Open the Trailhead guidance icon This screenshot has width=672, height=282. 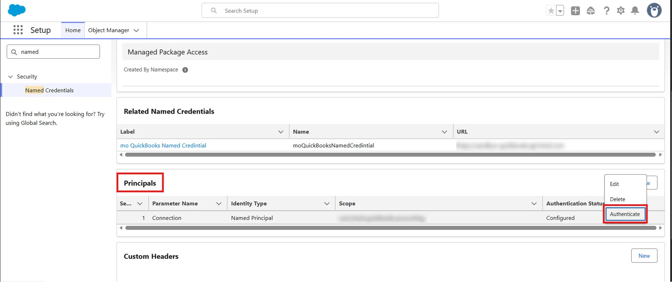[591, 11]
